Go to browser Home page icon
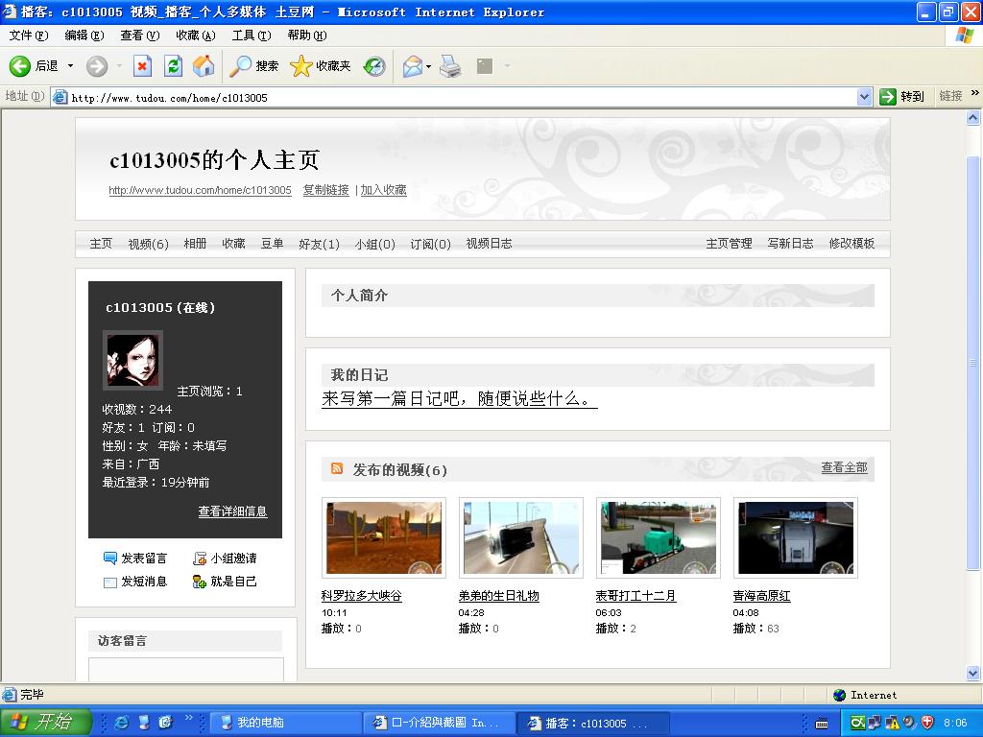 point(204,66)
